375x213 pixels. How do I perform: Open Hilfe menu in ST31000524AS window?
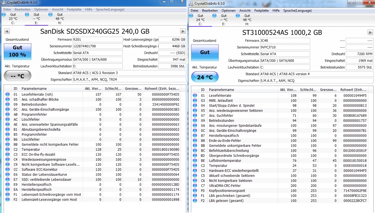[x=276, y=11]
